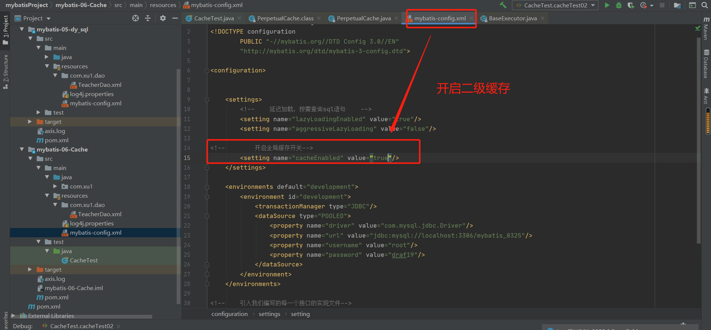Expand the java folder under mybatis-05-dy_sql
Viewport: 711px width, 330px height.
pos(47,57)
